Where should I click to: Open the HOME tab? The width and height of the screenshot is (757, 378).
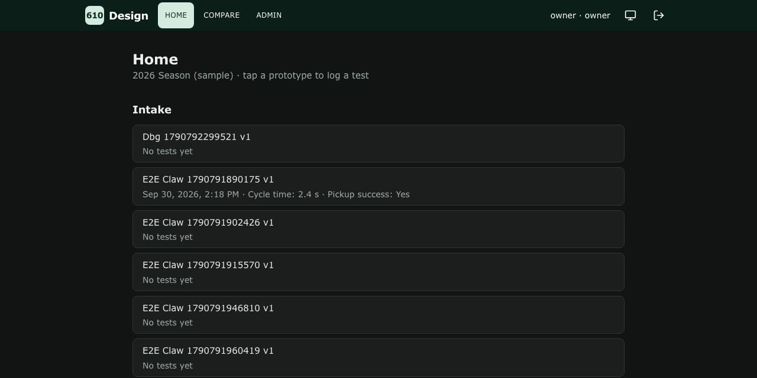point(176,15)
